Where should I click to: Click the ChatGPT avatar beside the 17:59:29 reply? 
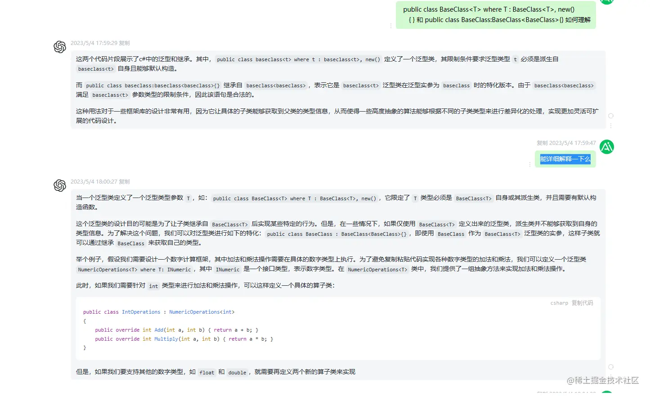(60, 47)
